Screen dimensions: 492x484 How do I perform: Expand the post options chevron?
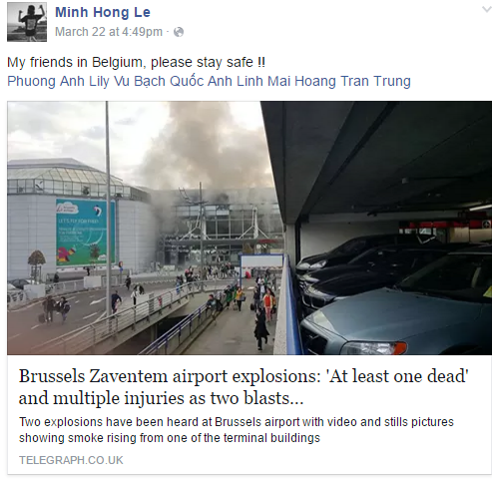pyautogui.click(x=487, y=9)
